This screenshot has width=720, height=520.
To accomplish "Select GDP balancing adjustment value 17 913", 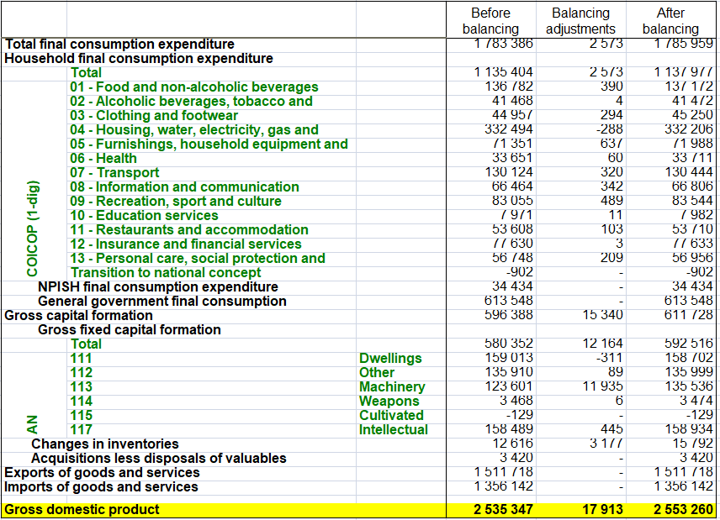I will [602, 509].
